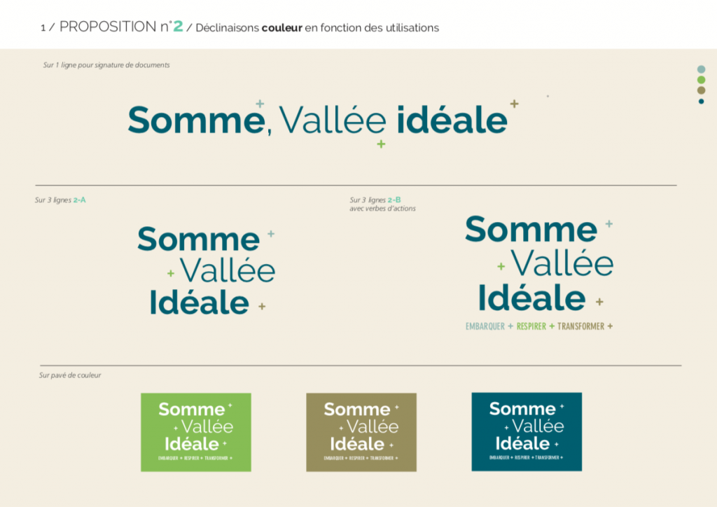Screen dimensions: 717x507
Task: Click the olive plus after idéale headline
Action: (x=515, y=104)
